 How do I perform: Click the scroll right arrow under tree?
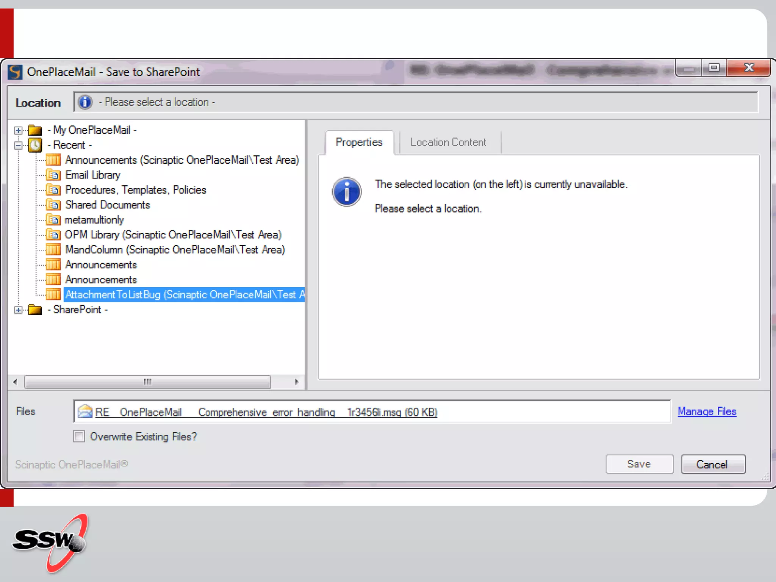297,382
